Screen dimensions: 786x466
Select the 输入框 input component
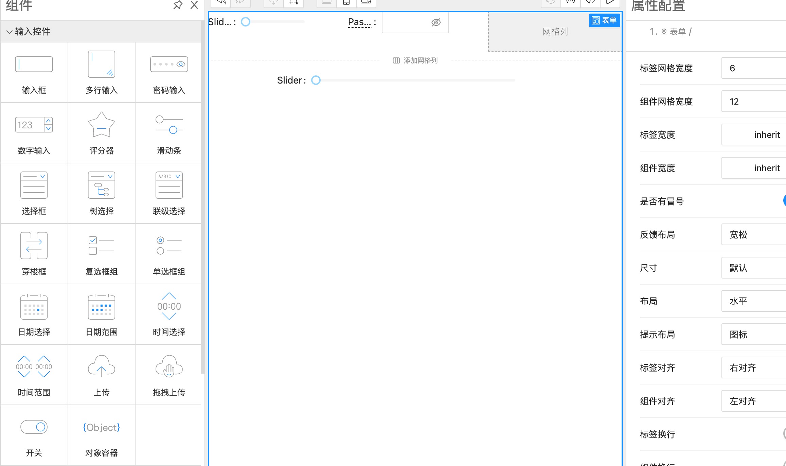click(x=34, y=72)
